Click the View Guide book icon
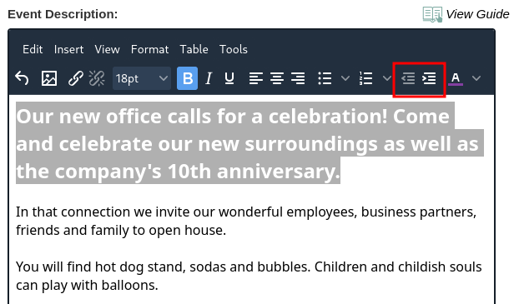Image resolution: width=514 pixels, height=304 pixels. coord(432,14)
